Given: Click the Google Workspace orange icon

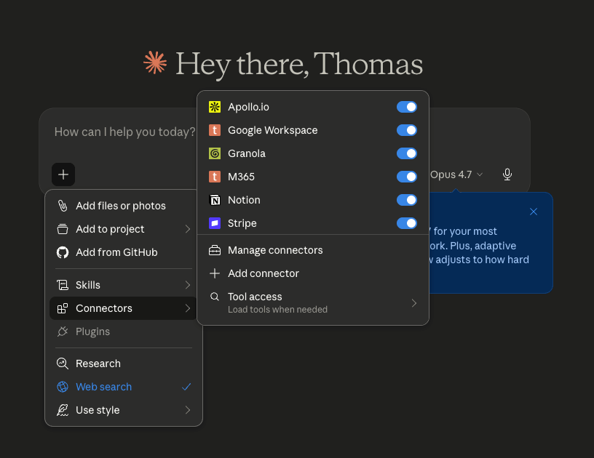Looking at the screenshot, I should pos(215,130).
